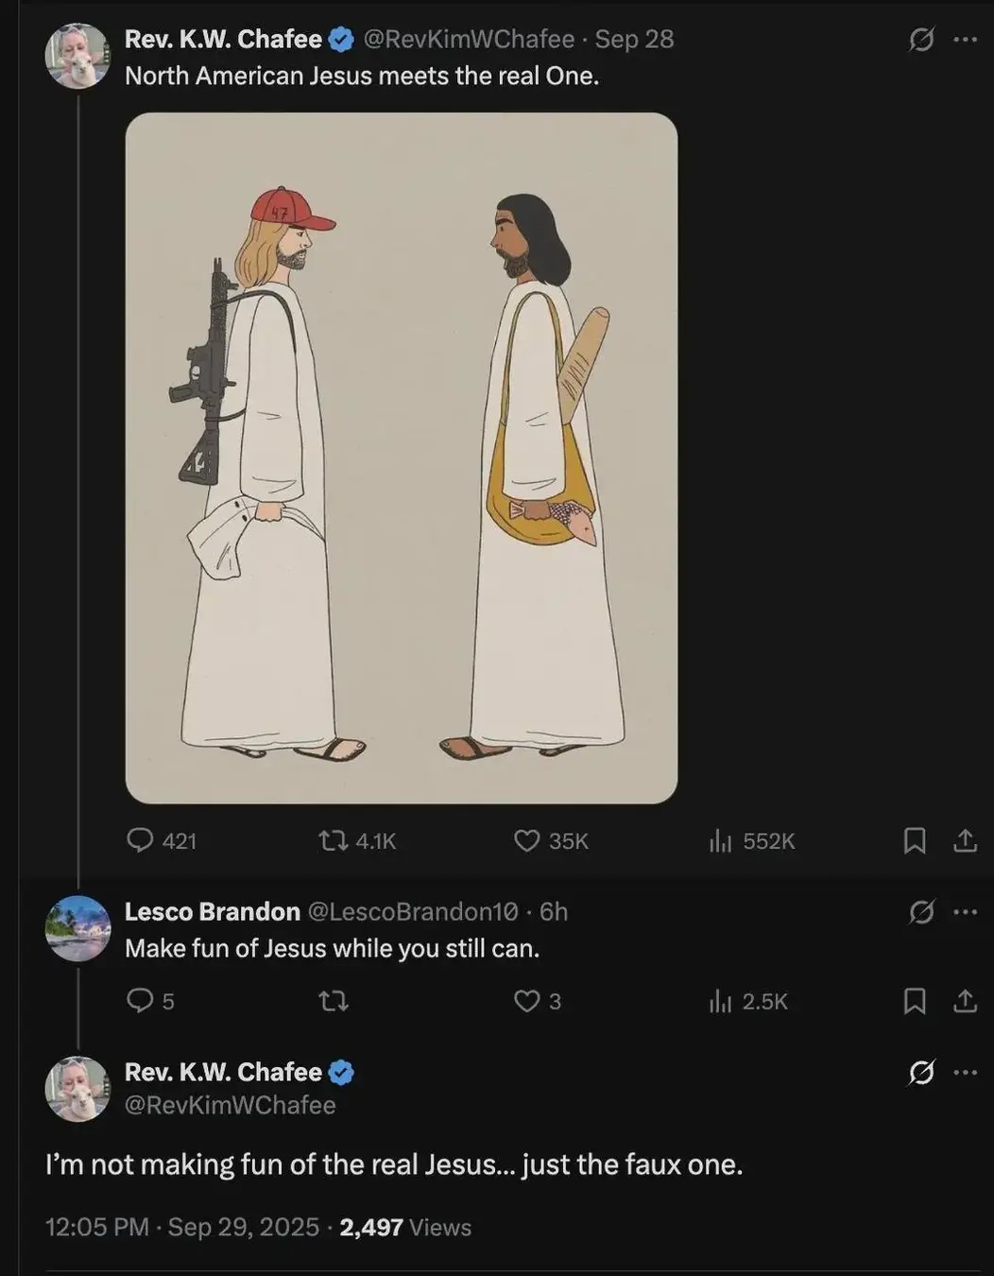Open the two-Jesus illustration image
The image size is (994, 1276).
click(x=404, y=454)
